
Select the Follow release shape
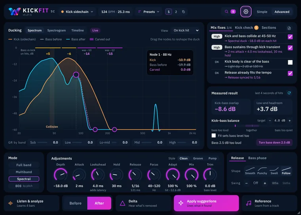pyautogui.click(x=286, y=171)
